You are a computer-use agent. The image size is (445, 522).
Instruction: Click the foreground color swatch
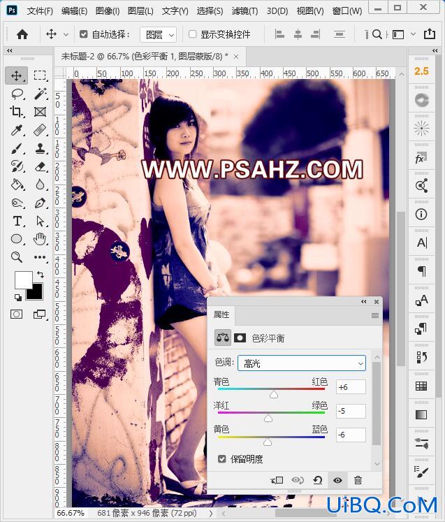(x=23, y=280)
